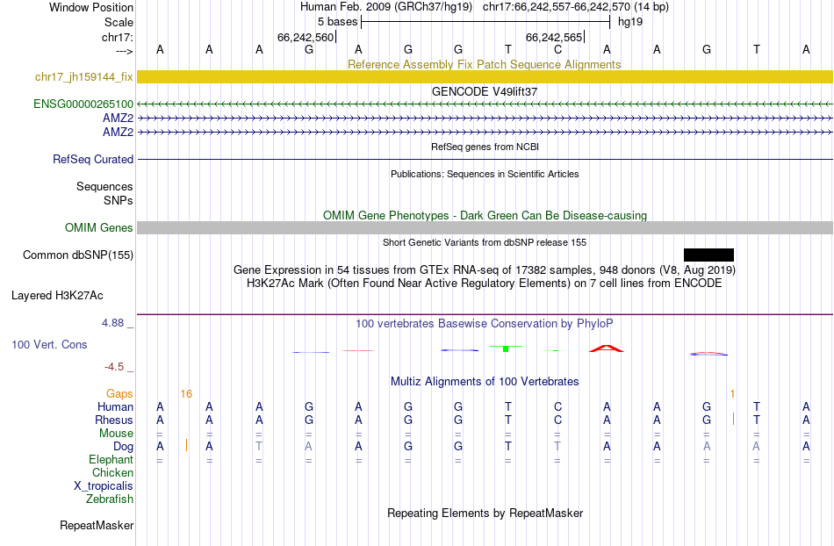This screenshot has width=834, height=546.
Task: Click the Chicken species row label
Action: 112,473
